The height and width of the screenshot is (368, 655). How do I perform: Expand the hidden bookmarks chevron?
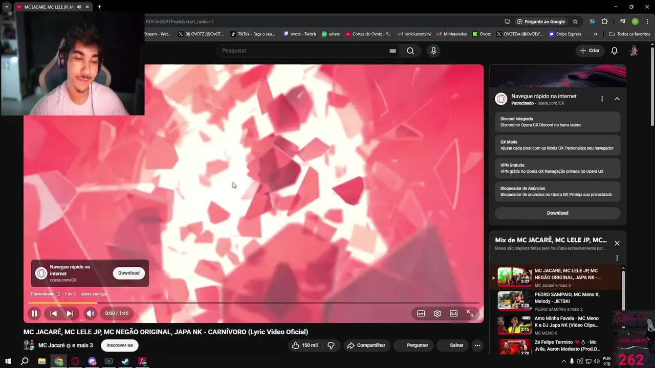pyautogui.click(x=595, y=34)
